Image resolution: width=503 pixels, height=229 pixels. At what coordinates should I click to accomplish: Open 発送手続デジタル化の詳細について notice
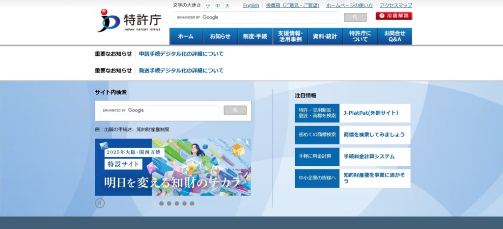point(181,71)
